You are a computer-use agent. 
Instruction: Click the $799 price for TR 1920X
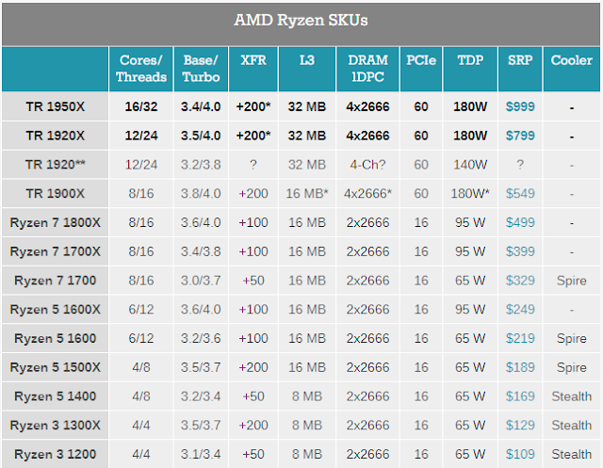(x=519, y=136)
